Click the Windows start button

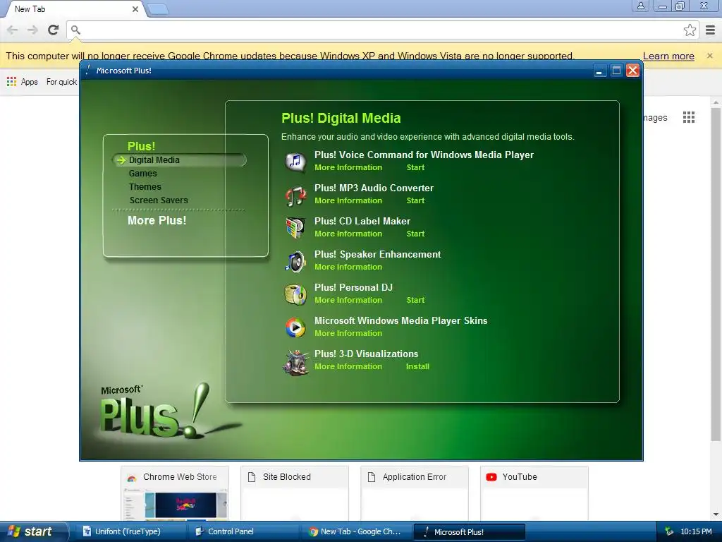[x=33, y=531]
